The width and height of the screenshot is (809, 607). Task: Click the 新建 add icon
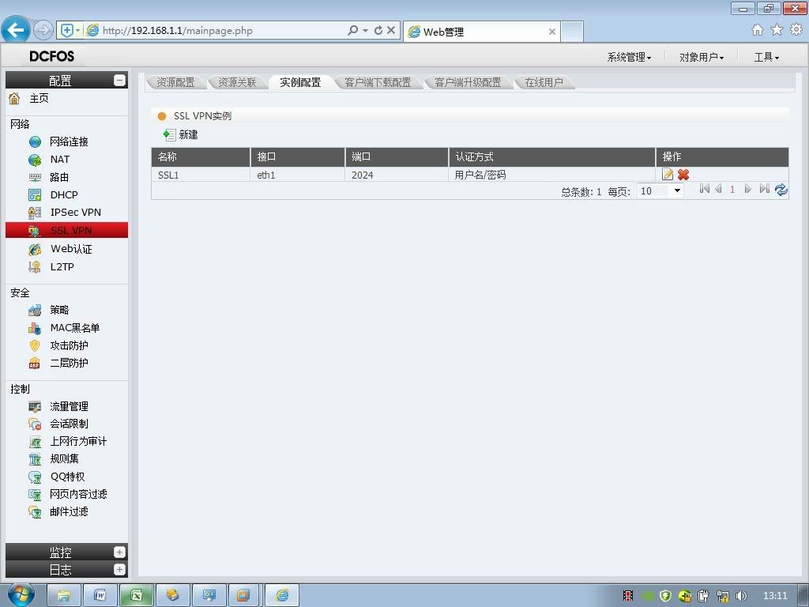click(169, 135)
